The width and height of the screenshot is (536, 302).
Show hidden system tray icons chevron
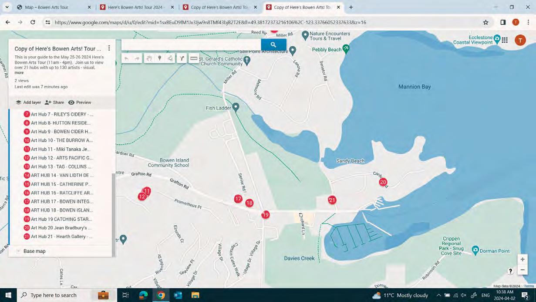(x=438, y=295)
